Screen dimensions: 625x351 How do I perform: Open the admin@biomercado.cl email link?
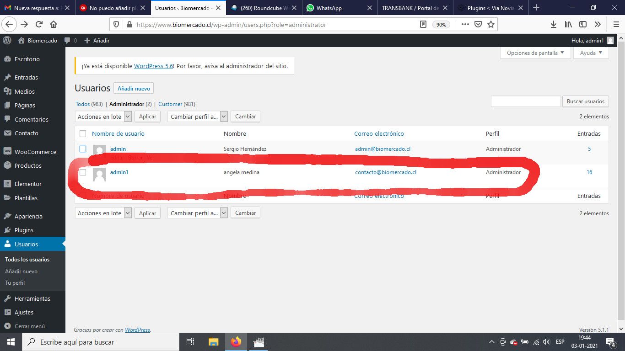coord(383,149)
